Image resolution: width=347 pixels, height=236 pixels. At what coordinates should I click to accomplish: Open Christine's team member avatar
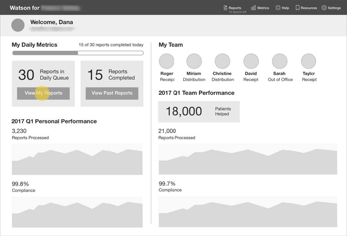[x=222, y=61]
